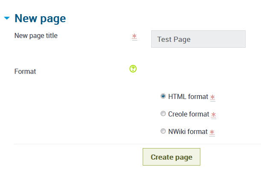261x169 pixels.
Task: Click the "New page title" label
Action: point(36,36)
